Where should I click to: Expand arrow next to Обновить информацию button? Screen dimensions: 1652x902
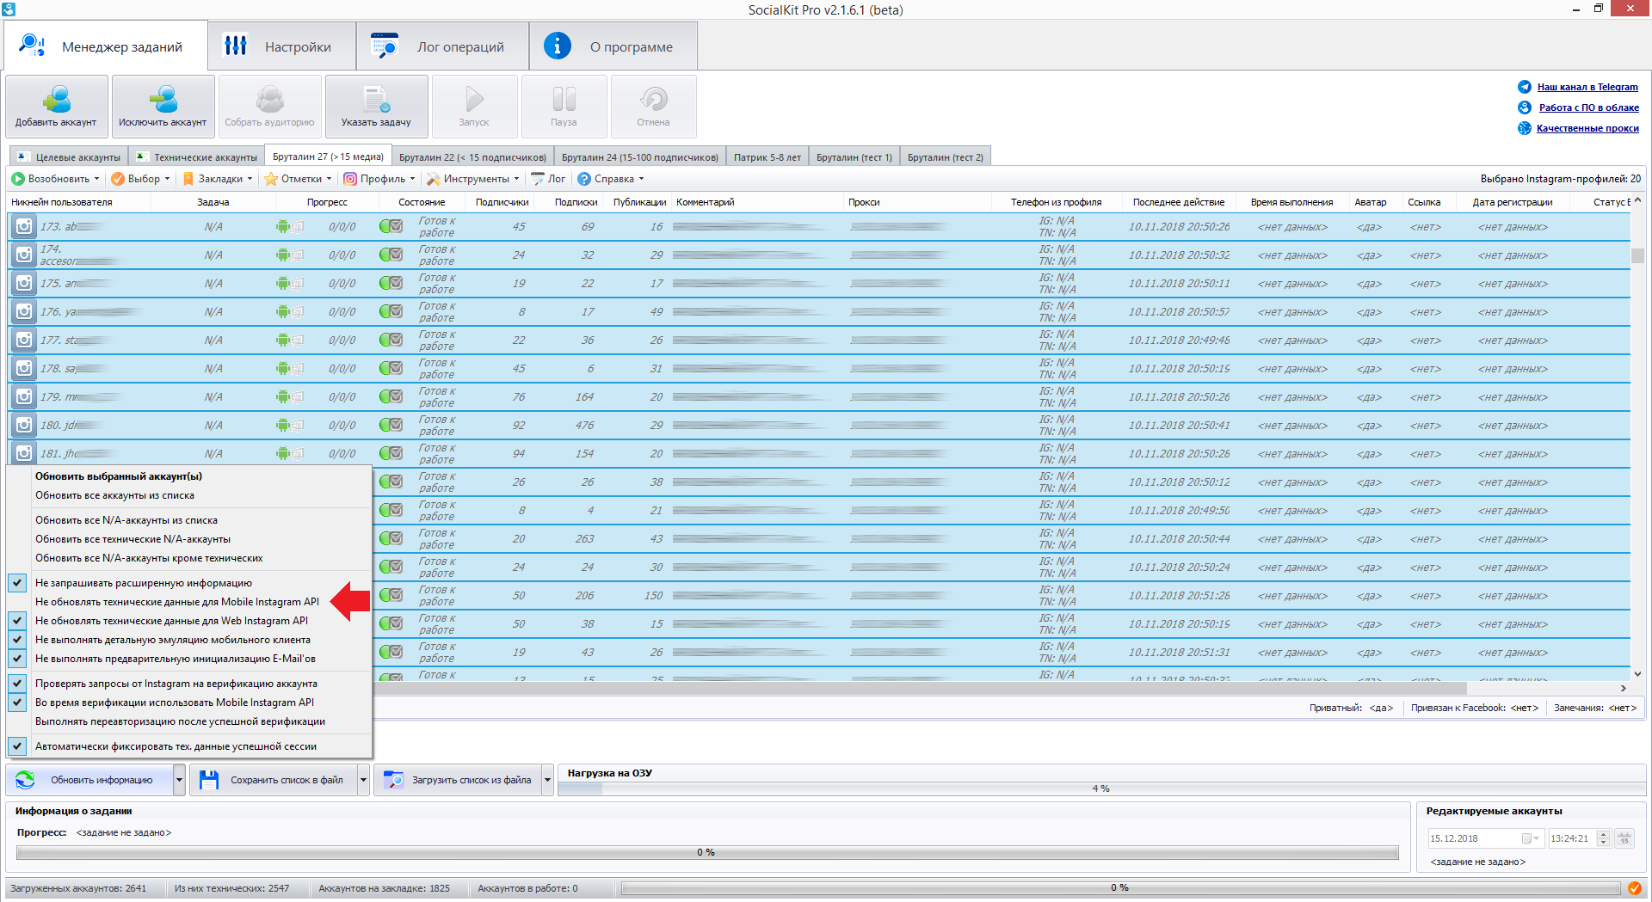[x=179, y=780]
